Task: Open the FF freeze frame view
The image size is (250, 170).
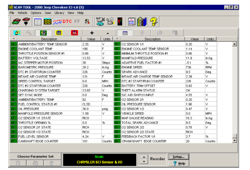Action: [x=77, y=21]
